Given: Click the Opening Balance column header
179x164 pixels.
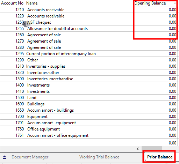Looking at the screenshot, I should click(150, 3).
